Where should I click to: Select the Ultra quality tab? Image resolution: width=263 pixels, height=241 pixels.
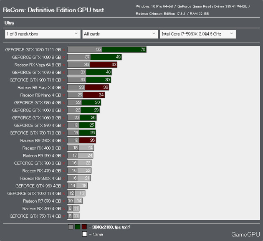[9, 23]
